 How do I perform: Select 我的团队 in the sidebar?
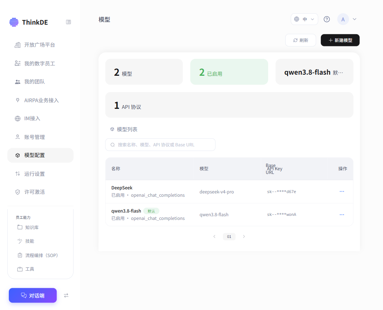(40, 82)
